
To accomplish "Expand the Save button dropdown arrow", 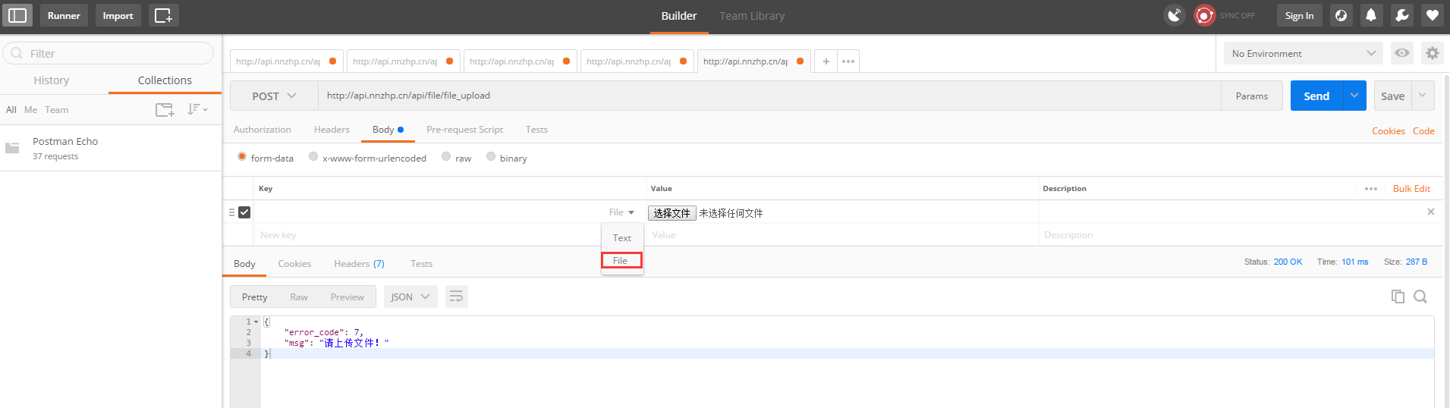I will tap(1423, 96).
